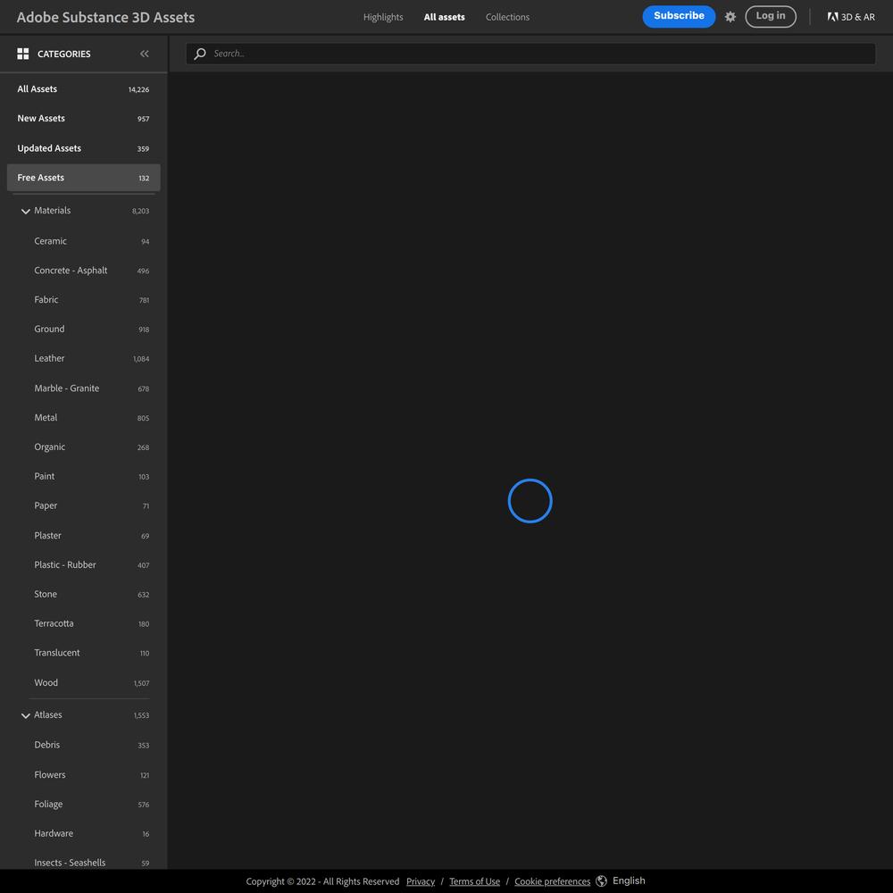Collapse the Materials category chevron
893x893 pixels.
pos(26,212)
